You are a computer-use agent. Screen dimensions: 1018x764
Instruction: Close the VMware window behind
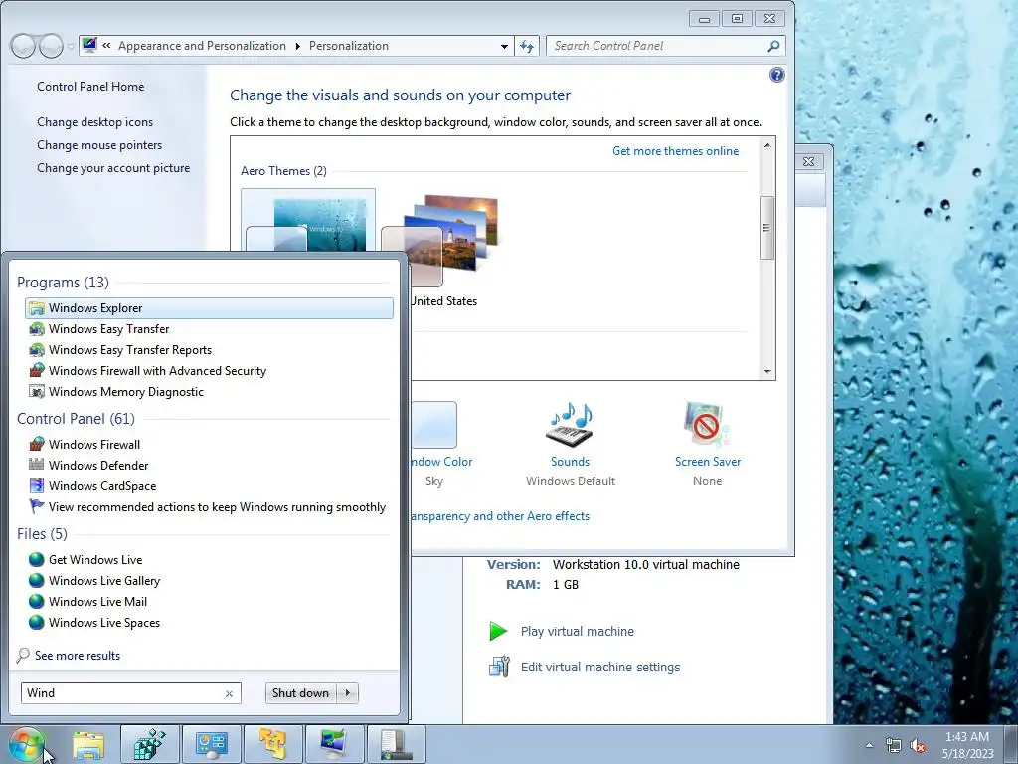(x=809, y=162)
